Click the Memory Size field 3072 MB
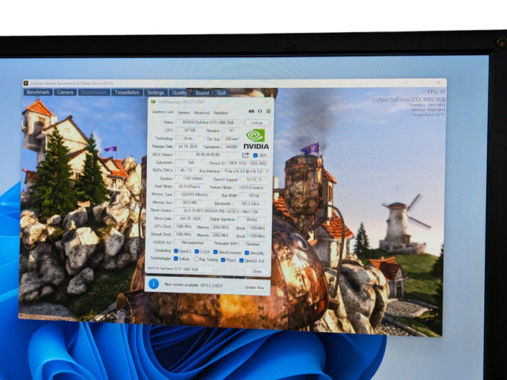 point(189,202)
